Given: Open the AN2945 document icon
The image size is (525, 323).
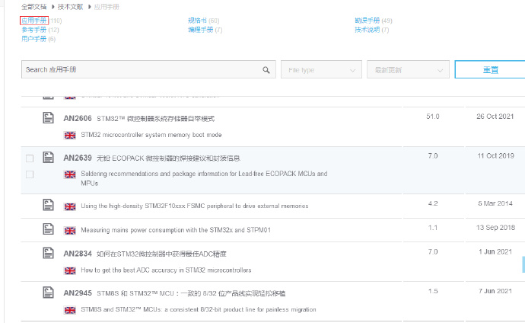Looking at the screenshot, I should click(48, 293).
